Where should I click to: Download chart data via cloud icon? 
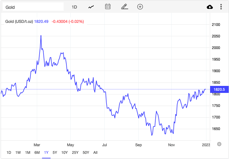[210, 7]
